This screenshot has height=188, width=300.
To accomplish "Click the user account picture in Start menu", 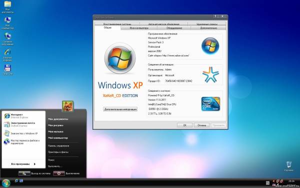I will click(67, 106).
